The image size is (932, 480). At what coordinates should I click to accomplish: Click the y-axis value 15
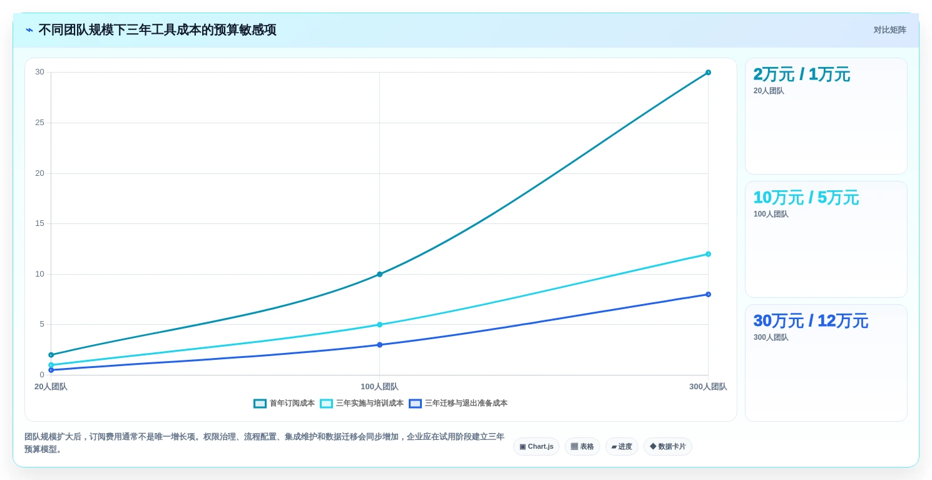coord(39,223)
